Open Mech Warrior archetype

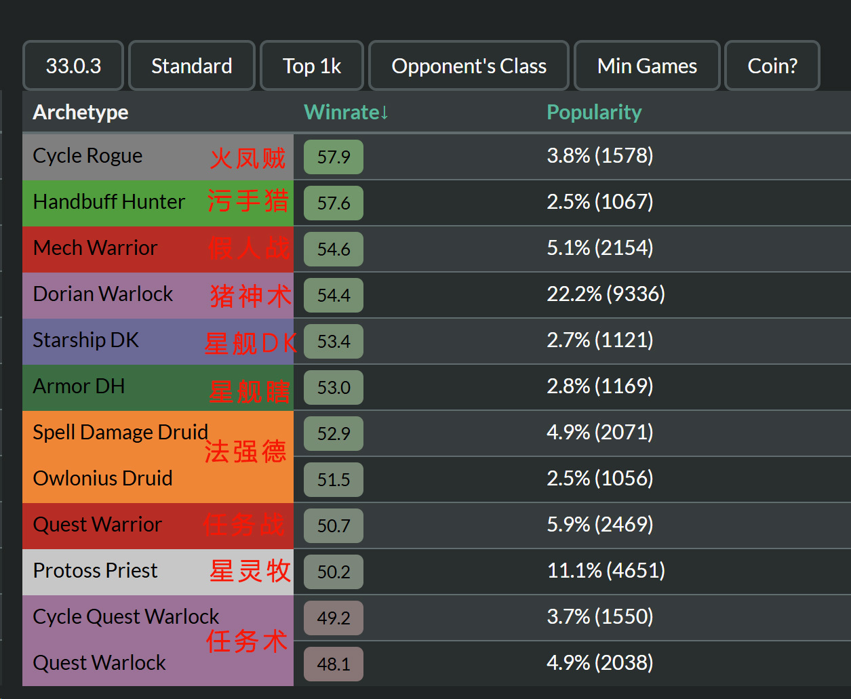tap(95, 248)
